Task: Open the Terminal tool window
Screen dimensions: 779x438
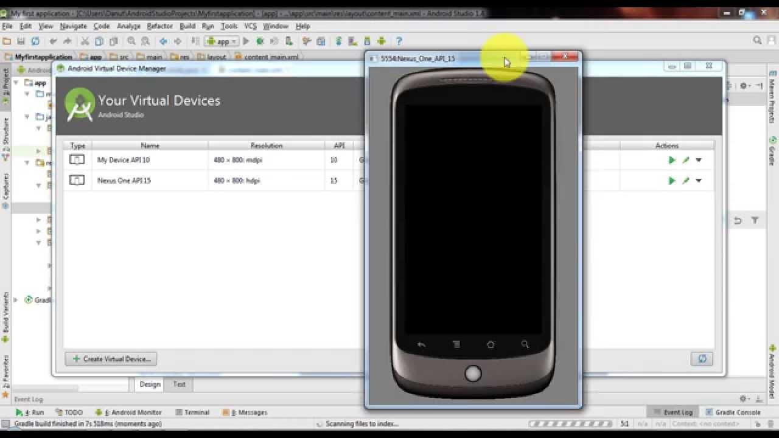Action: [192, 412]
